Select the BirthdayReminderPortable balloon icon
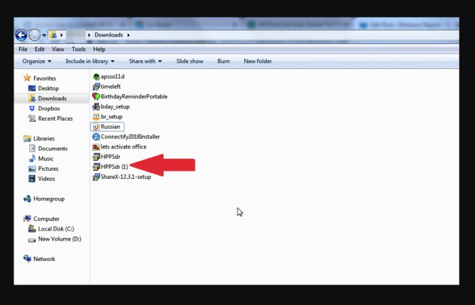The image size is (475, 305). 96,96
